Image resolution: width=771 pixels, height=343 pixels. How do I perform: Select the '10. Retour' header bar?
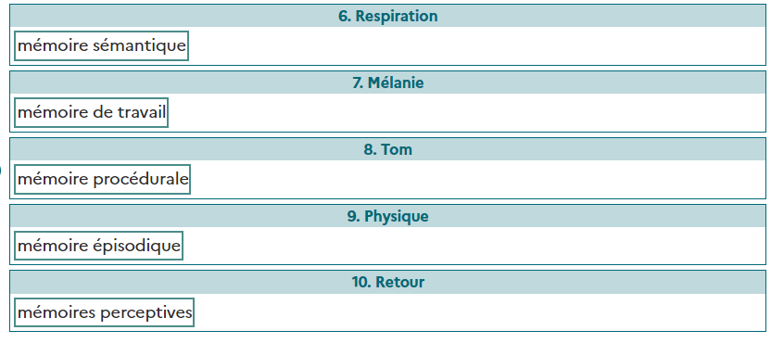coord(388,283)
